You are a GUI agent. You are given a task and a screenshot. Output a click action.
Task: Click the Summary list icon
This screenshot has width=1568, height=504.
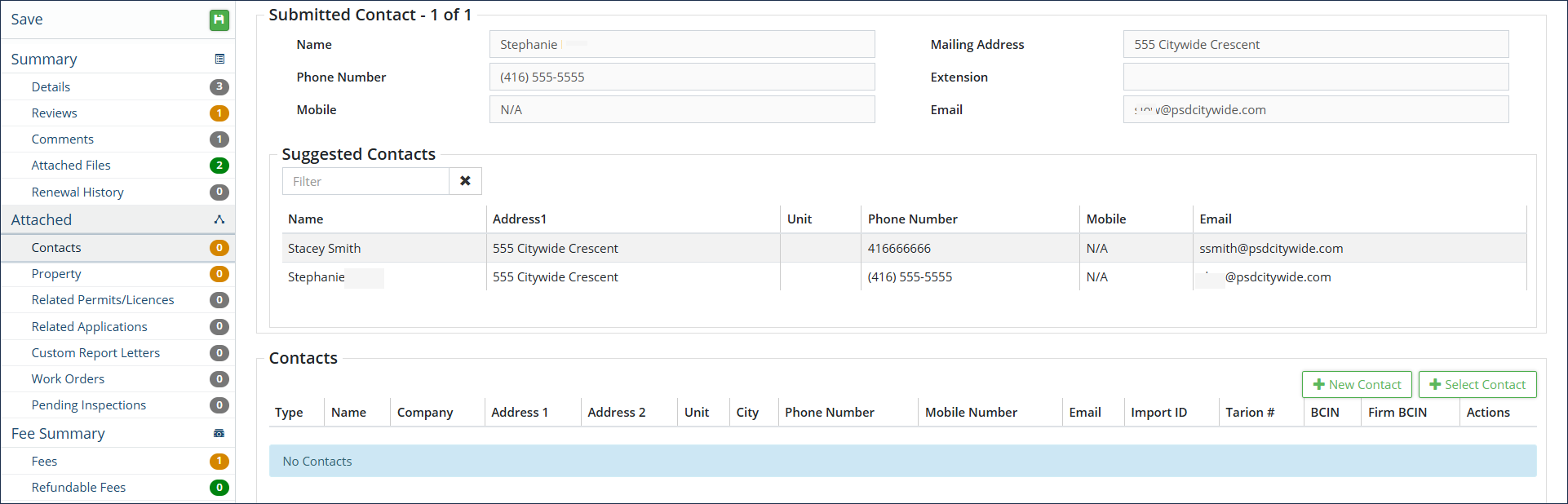(x=219, y=59)
